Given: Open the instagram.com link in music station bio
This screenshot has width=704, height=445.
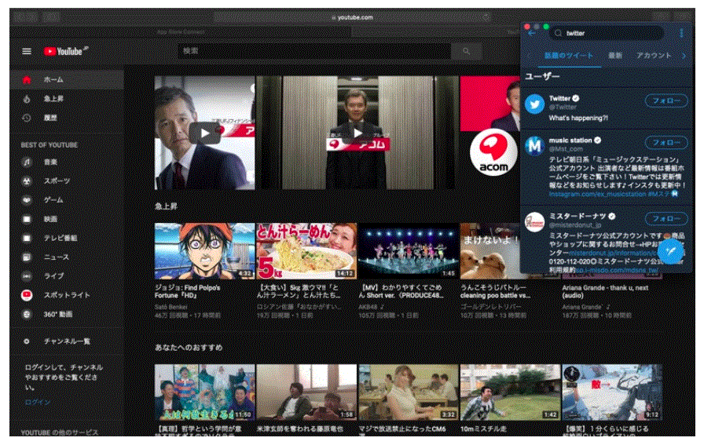Looking at the screenshot, I should pyautogui.click(x=598, y=194).
